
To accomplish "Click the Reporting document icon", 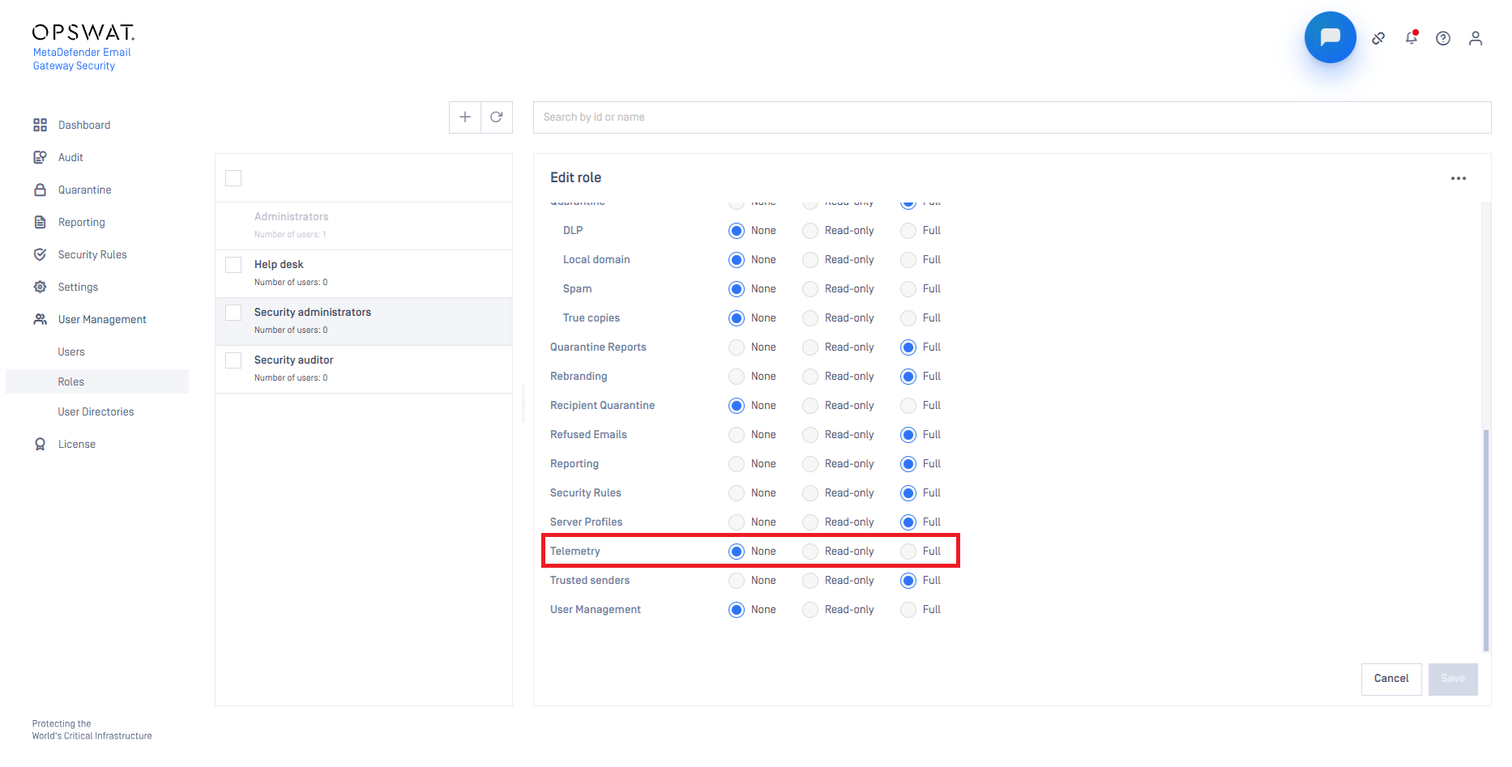I will 40,222.
